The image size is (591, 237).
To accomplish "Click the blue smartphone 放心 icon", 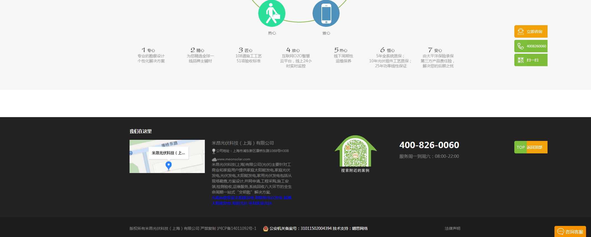I will pos(326,14).
